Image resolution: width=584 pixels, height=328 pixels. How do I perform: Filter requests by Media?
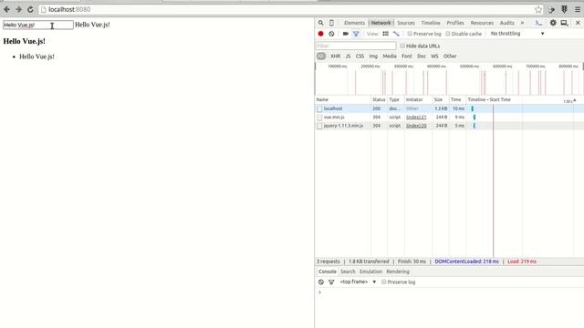point(390,56)
